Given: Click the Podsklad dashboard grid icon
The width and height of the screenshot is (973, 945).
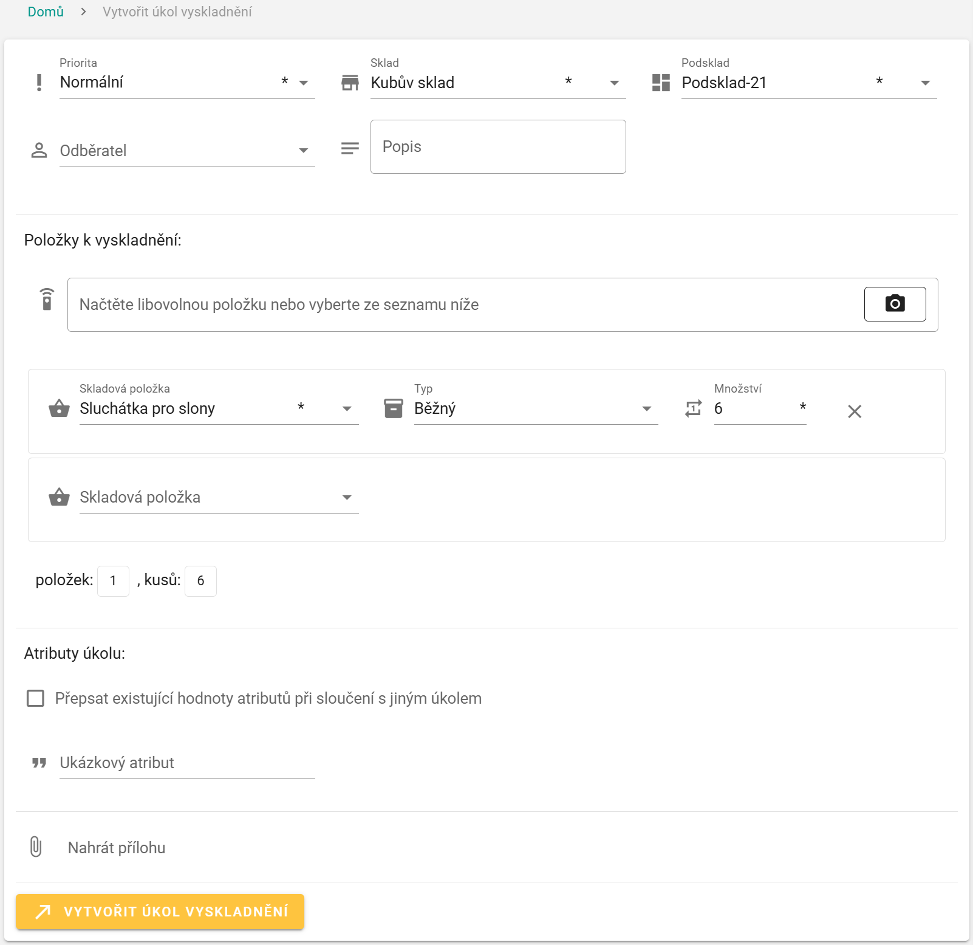Looking at the screenshot, I should [x=660, y=83].
